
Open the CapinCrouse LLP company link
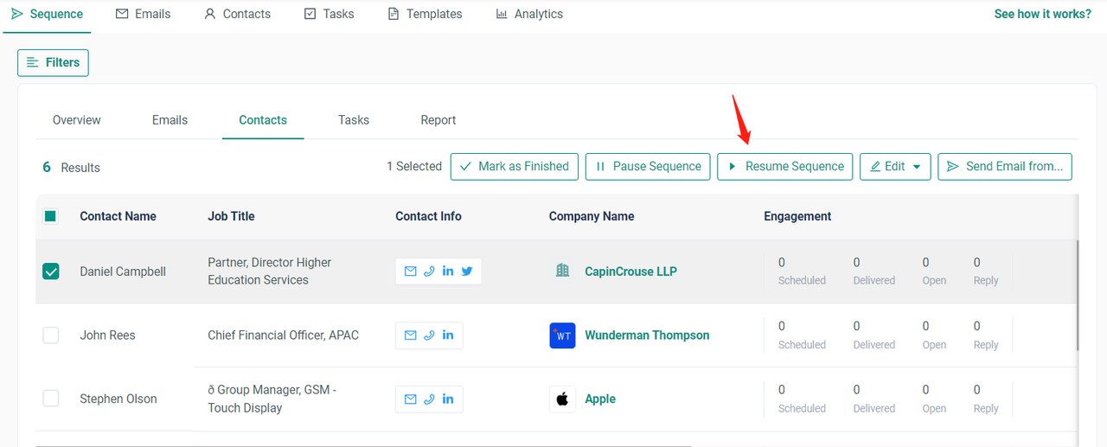click(x=630, y=271)
